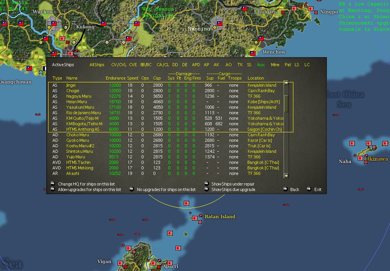Click arrow icon beside Show Ships due upgrade
Screen dimensions: 390x271
click(207, 189)
